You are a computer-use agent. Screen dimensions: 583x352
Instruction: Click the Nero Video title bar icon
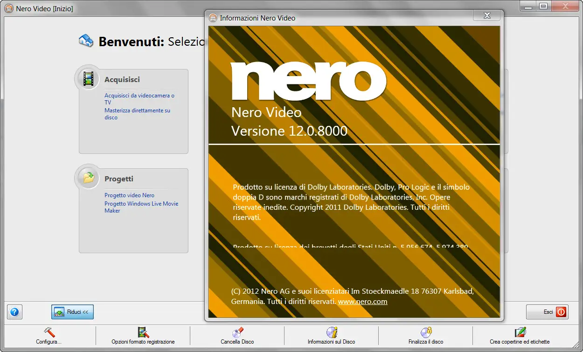pos(8,8)
